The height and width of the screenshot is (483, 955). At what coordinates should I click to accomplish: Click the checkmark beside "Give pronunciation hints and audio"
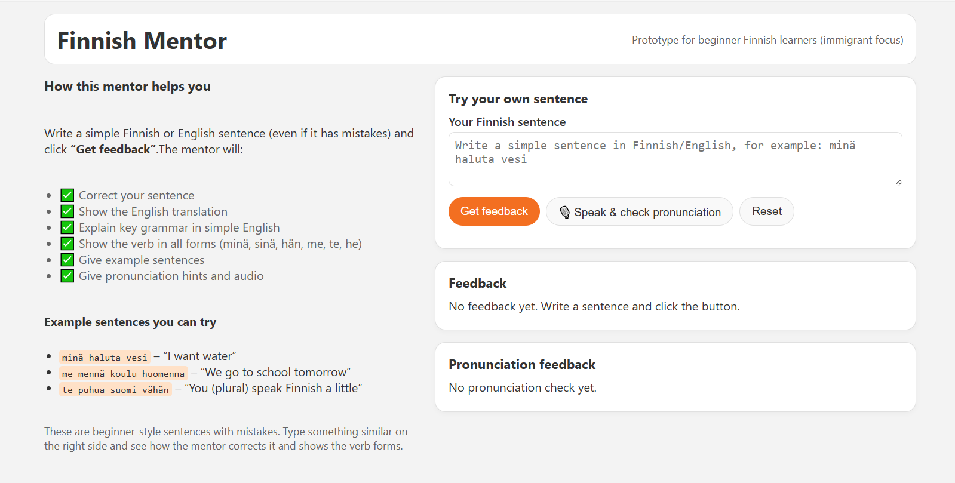(x=66, y=275)
